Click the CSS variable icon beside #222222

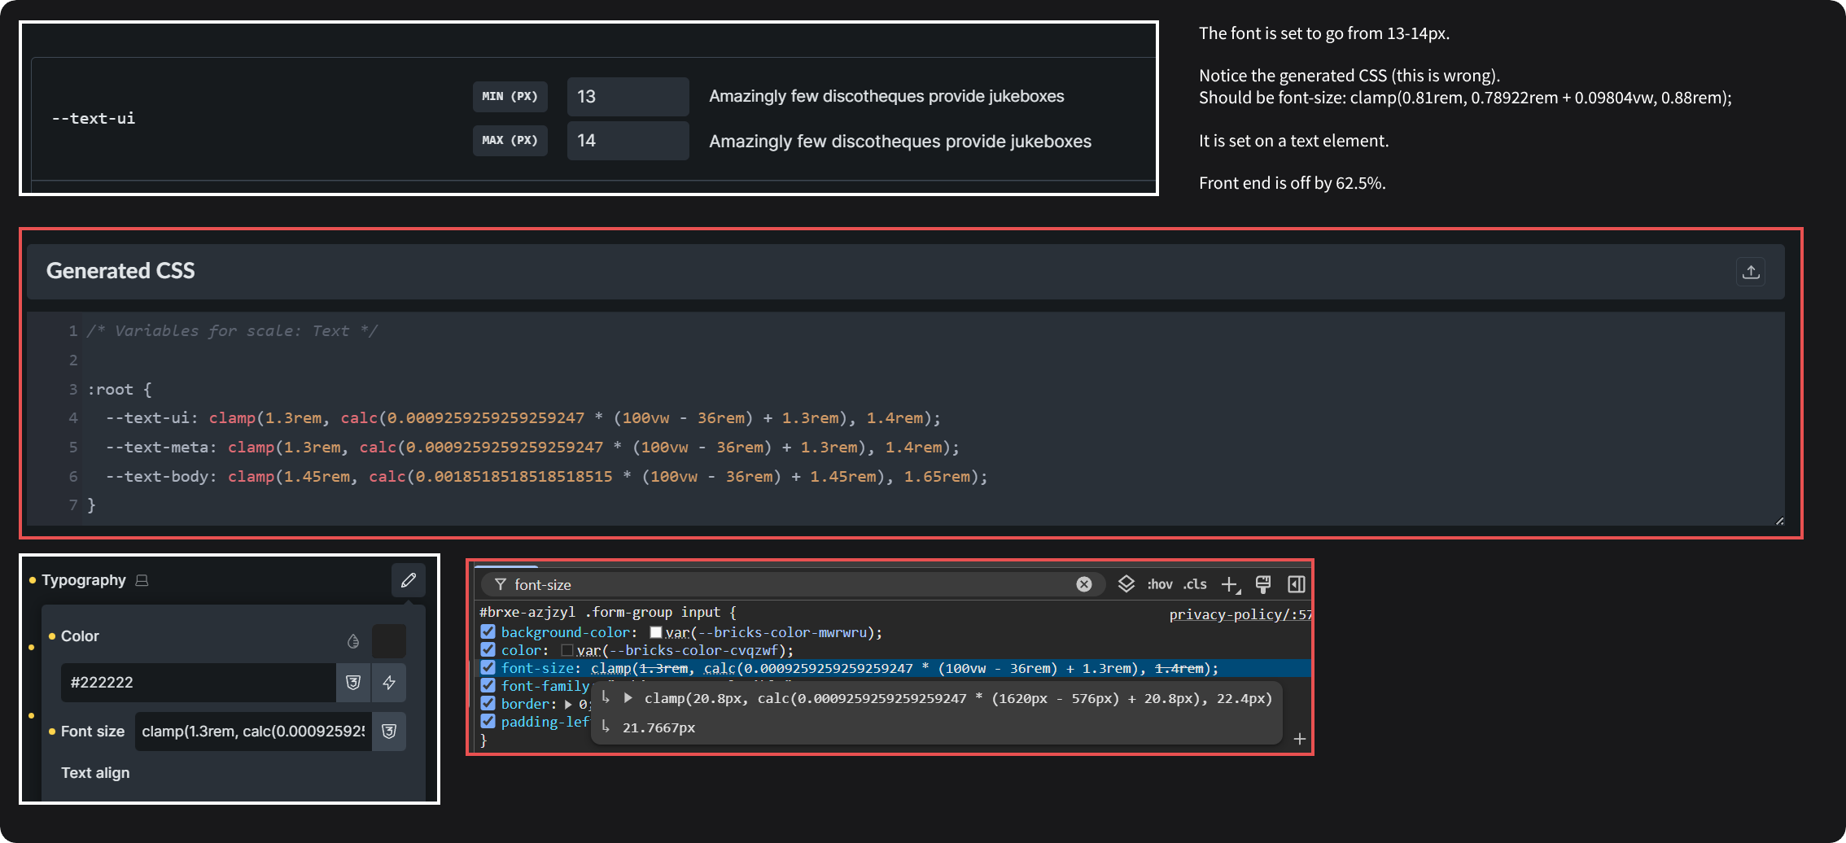[353, 683]
